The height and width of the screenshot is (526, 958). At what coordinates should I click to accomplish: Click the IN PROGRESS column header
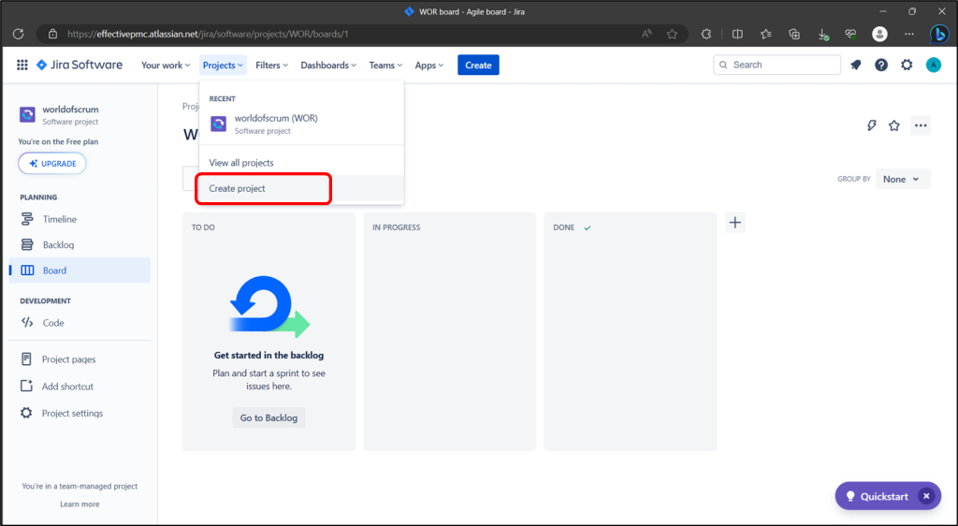coord(397,227)
